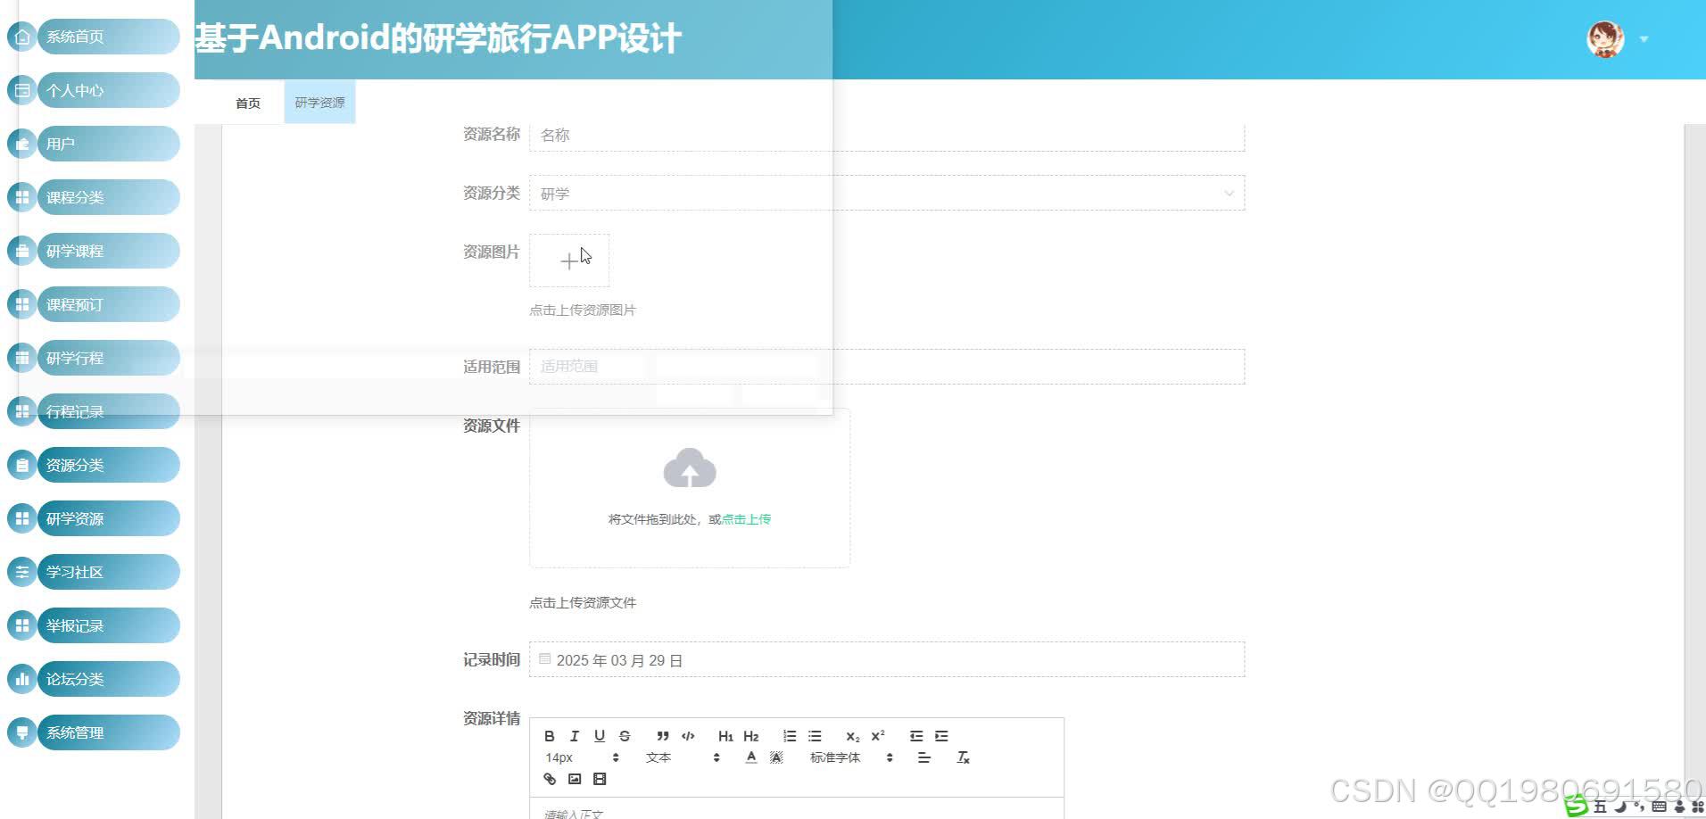Toggle bold formatting in the editor
This screenshot has height=819, width=1706.
[x=550, y=736]
